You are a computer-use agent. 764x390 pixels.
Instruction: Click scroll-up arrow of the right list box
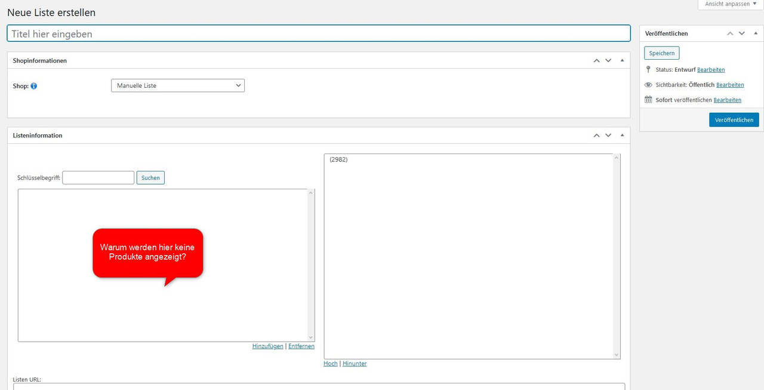617,158
